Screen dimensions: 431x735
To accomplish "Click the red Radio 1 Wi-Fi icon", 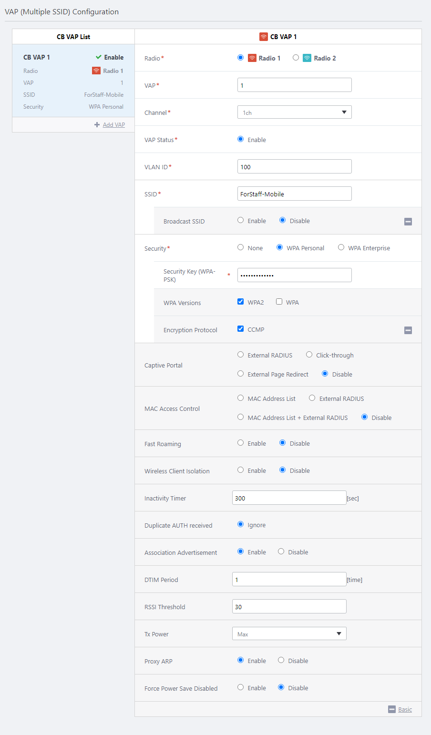I will tap(252, 58).
